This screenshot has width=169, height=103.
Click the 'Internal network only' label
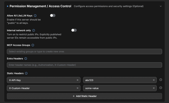click(x=19, y=30)
